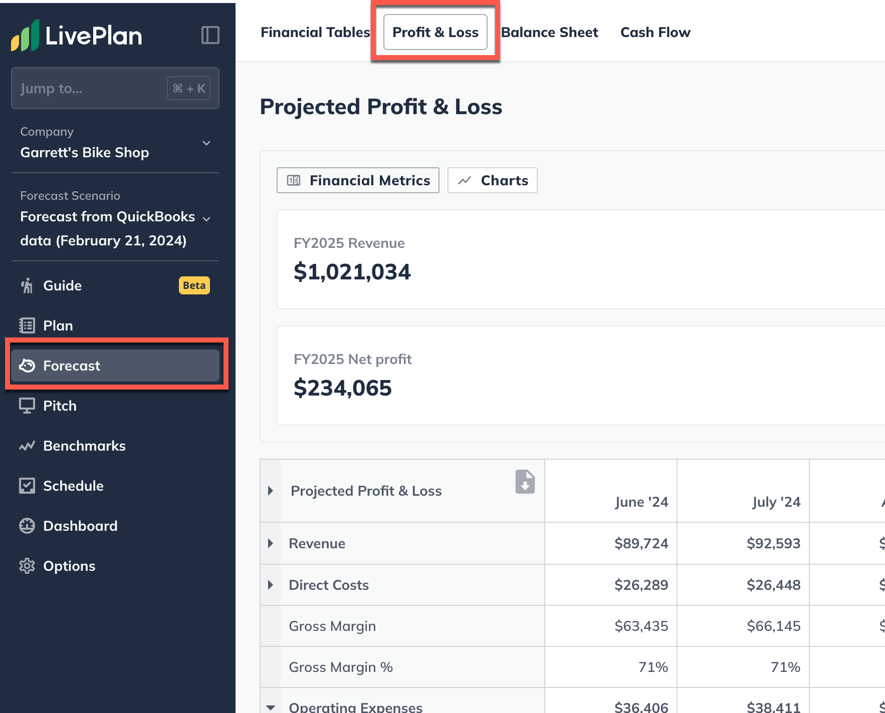
Task: Show the Charts view
Action: (492, 180)
